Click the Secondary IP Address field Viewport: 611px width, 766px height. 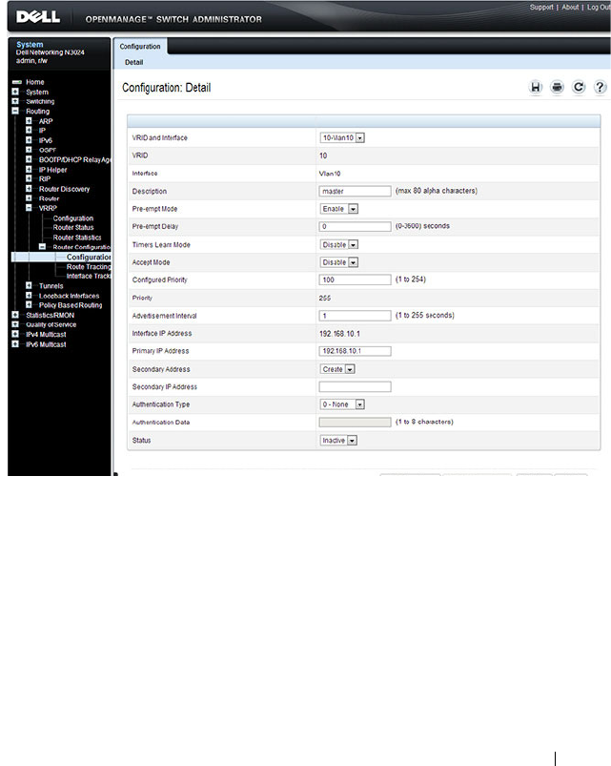pyautogui.click(x=355, y=386)
